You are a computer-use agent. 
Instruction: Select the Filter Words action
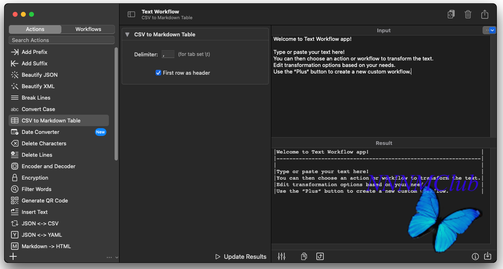(59, 189)
